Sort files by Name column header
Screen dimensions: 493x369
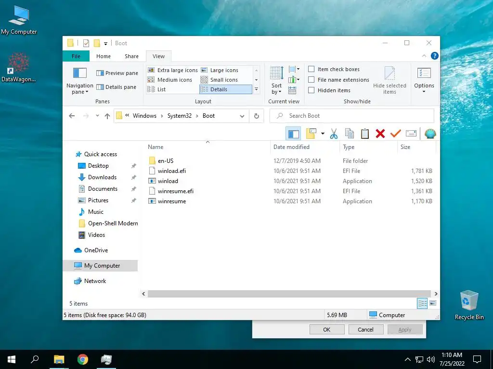click(208, 147)
